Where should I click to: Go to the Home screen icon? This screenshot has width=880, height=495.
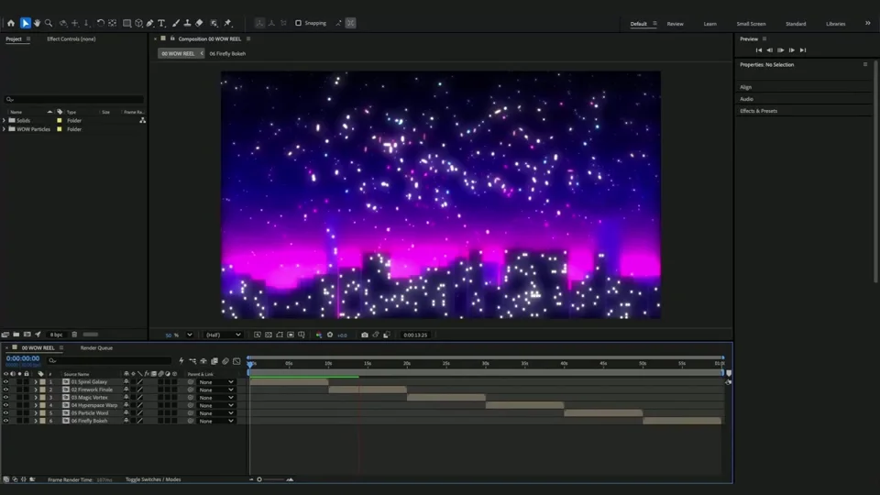(x=11, y=23)
